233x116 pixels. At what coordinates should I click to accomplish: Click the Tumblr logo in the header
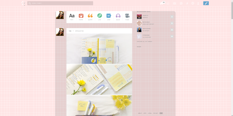[x=23, y=3]
